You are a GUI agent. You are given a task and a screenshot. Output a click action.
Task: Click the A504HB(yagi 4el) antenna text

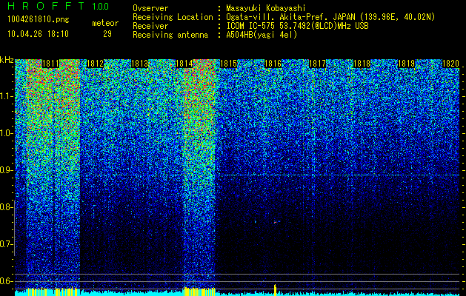[262, 35]
